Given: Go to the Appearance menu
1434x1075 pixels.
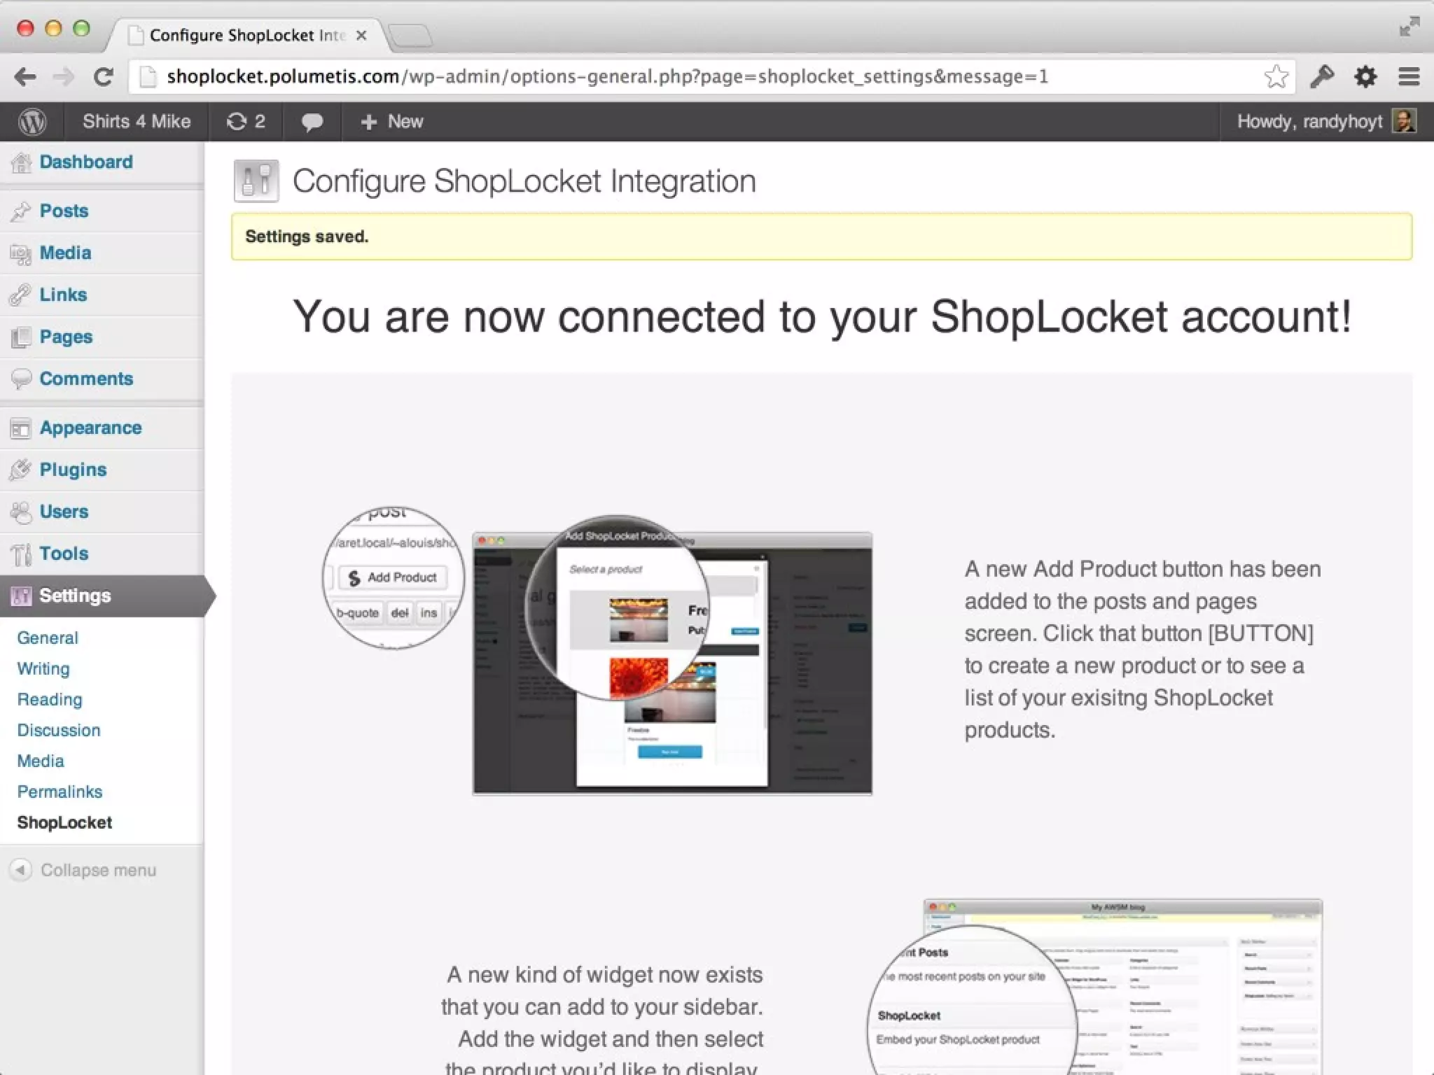Looking at the screenshot, I should click(90, 428).
